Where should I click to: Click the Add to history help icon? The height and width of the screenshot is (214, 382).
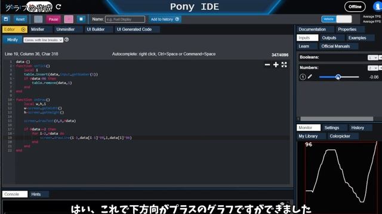click(x=177, y=19)
